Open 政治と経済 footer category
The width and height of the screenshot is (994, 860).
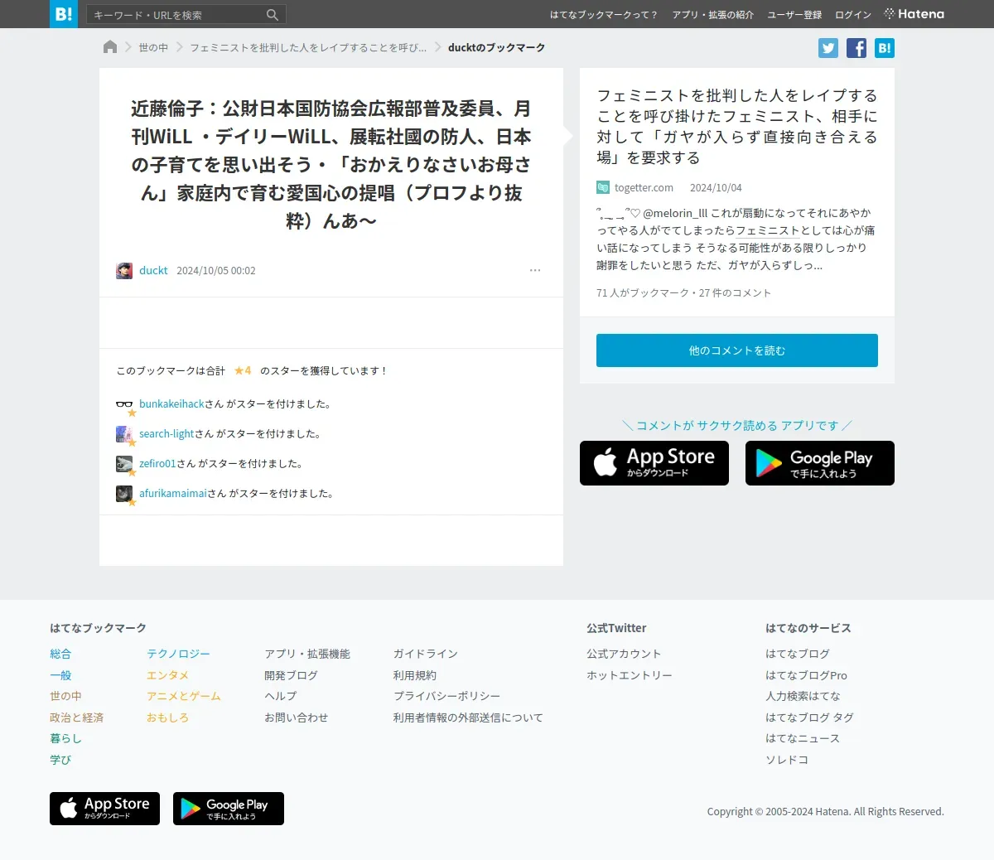point(76,718)
